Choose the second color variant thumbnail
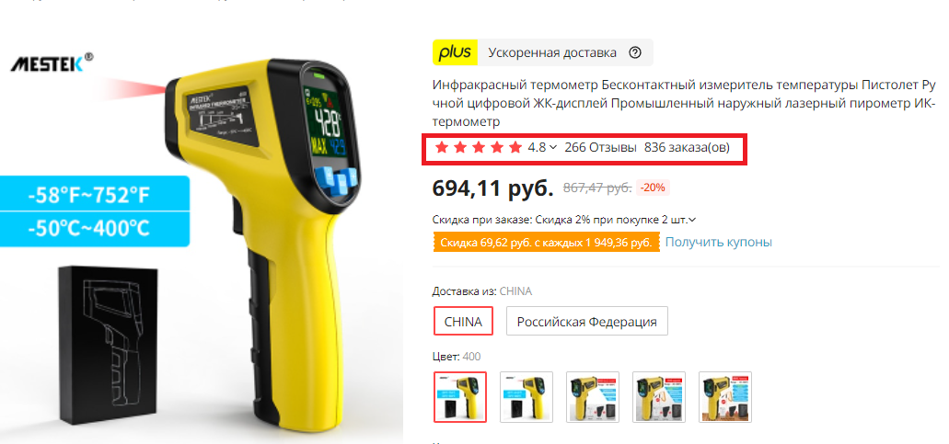 coord(526,397)
